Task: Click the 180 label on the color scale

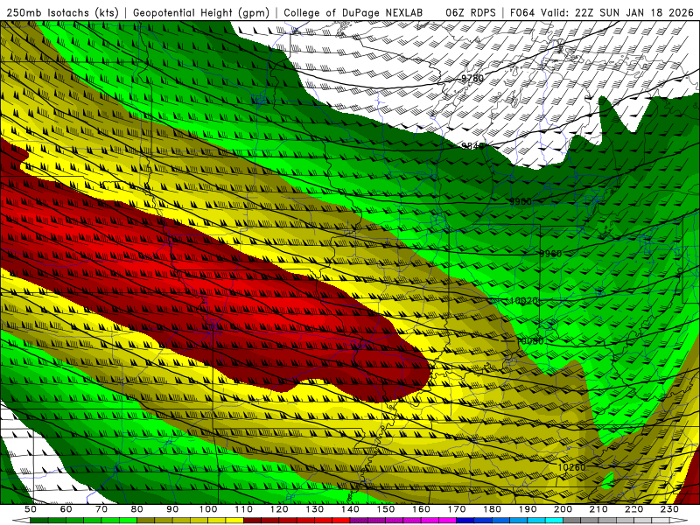Action: point(492,509)
